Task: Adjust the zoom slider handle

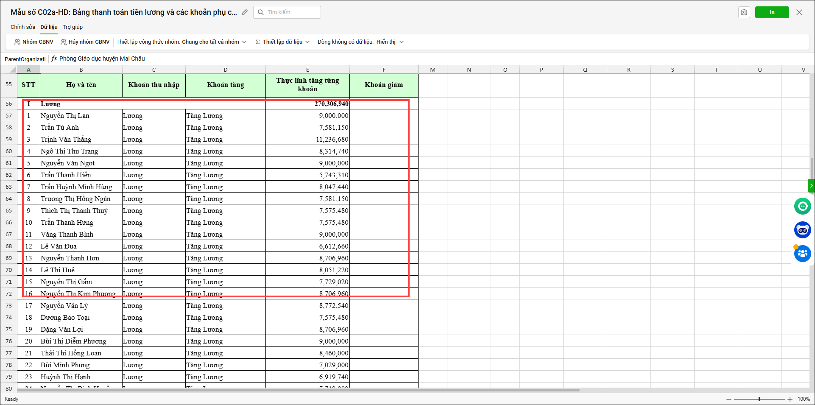Action: (x=759, y=399)
